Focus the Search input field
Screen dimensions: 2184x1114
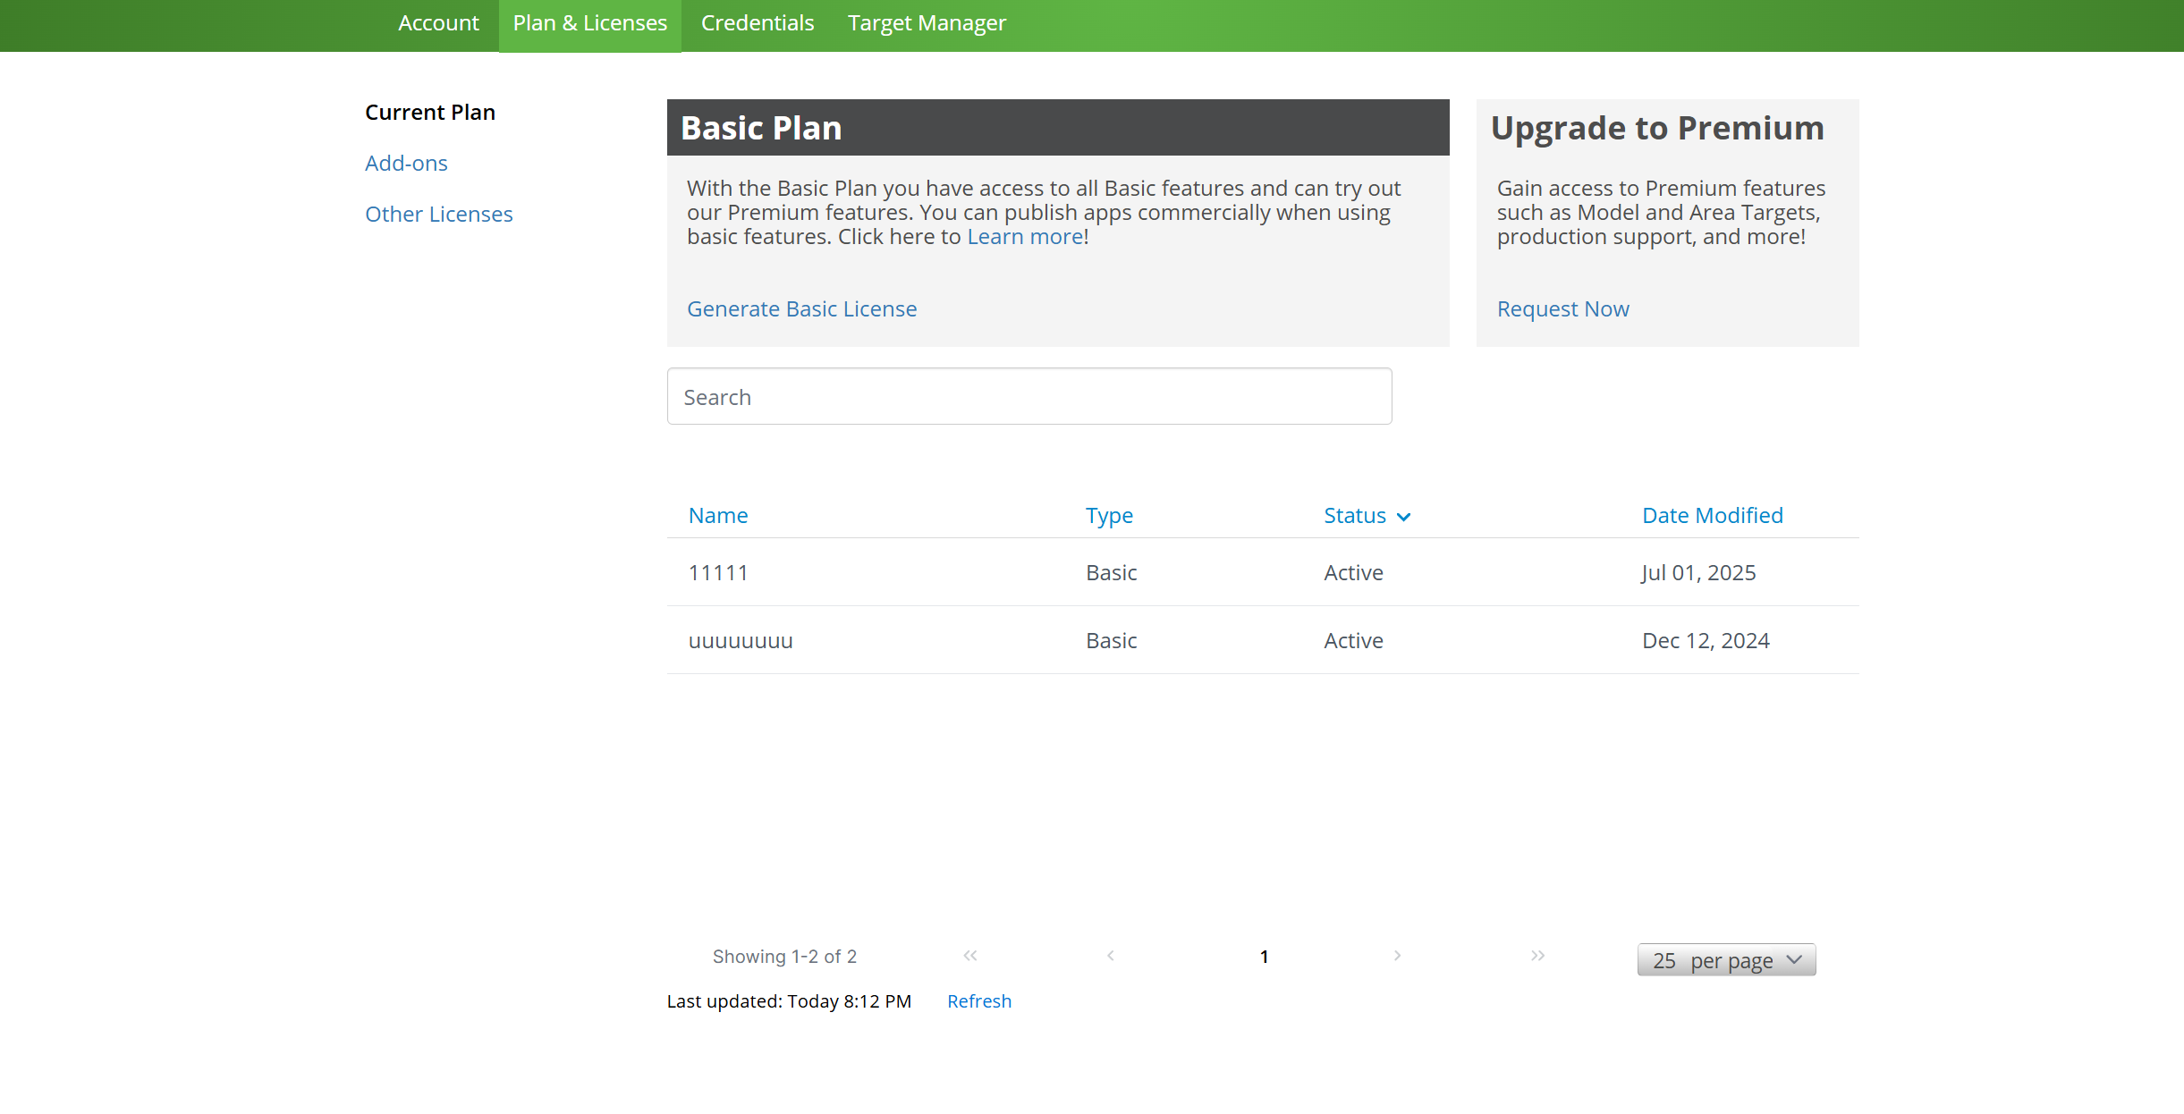(x=1029, y=397)
